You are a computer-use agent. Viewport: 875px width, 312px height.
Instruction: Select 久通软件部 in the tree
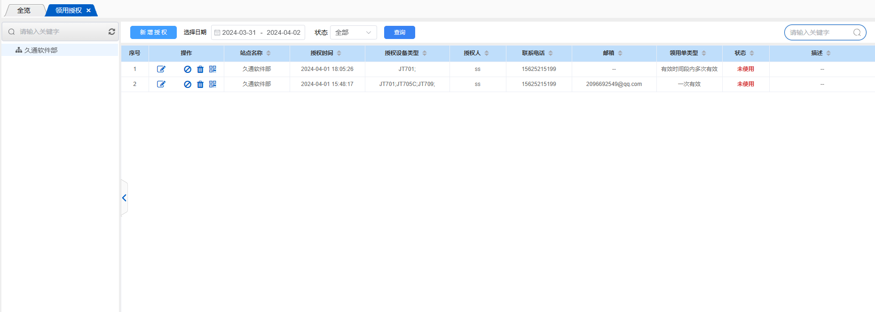(41, 50)
